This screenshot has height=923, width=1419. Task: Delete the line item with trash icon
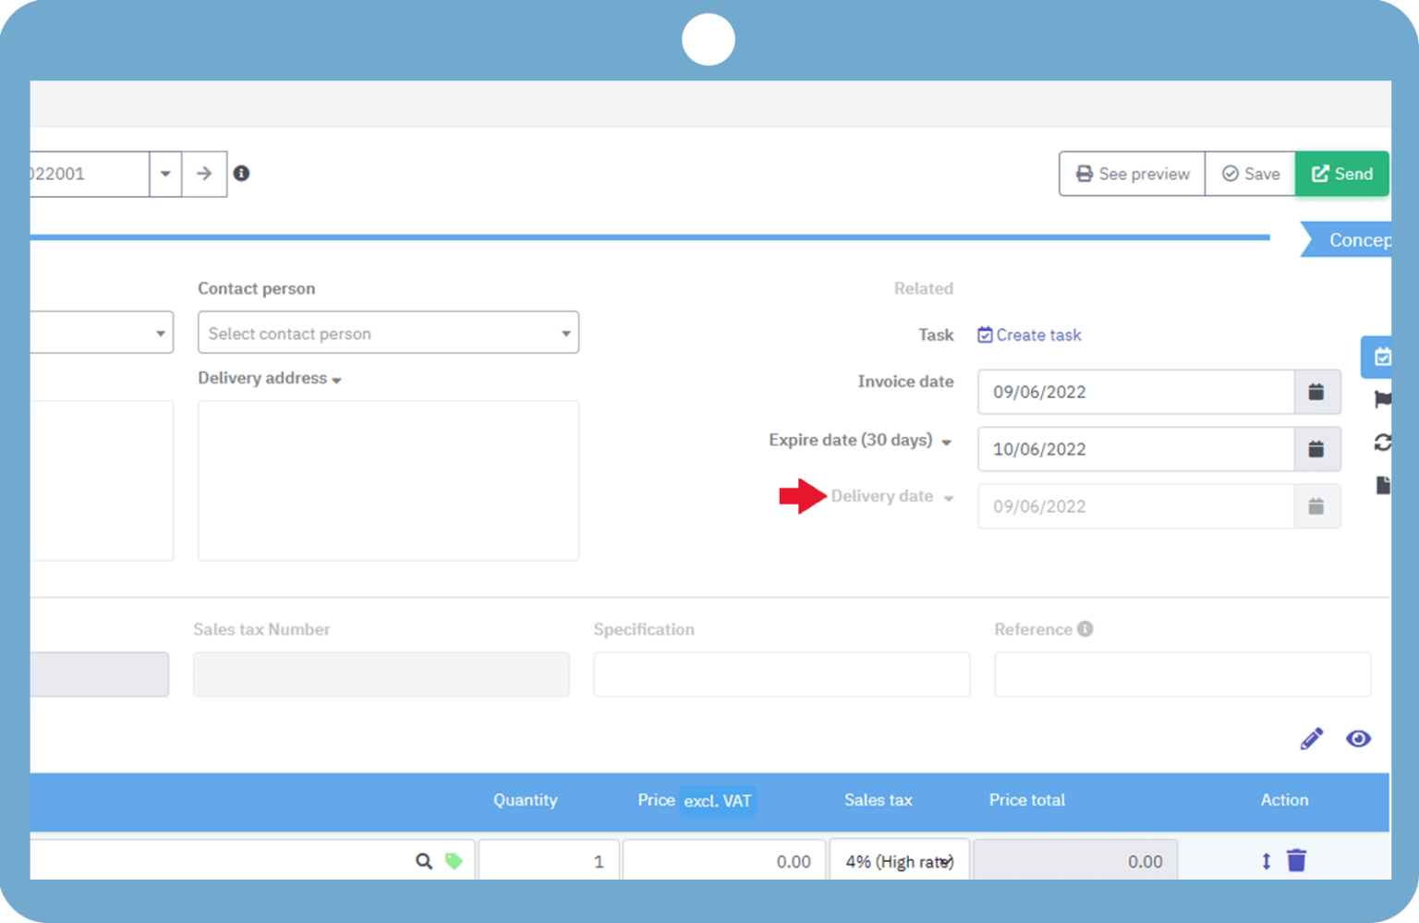point(1297,860)
